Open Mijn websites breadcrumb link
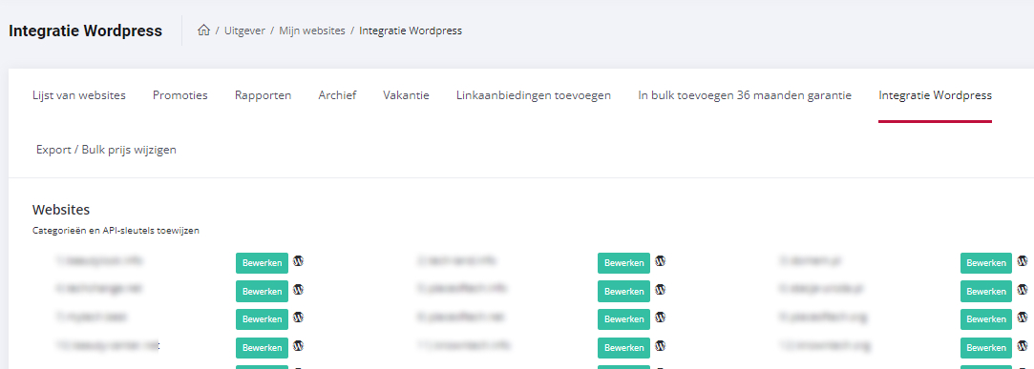 pos(312,31)
